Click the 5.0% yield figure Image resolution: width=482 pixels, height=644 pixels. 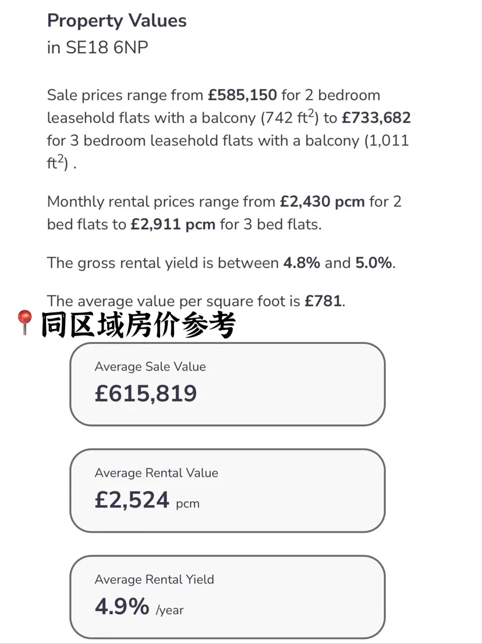(x=374, y=263)
